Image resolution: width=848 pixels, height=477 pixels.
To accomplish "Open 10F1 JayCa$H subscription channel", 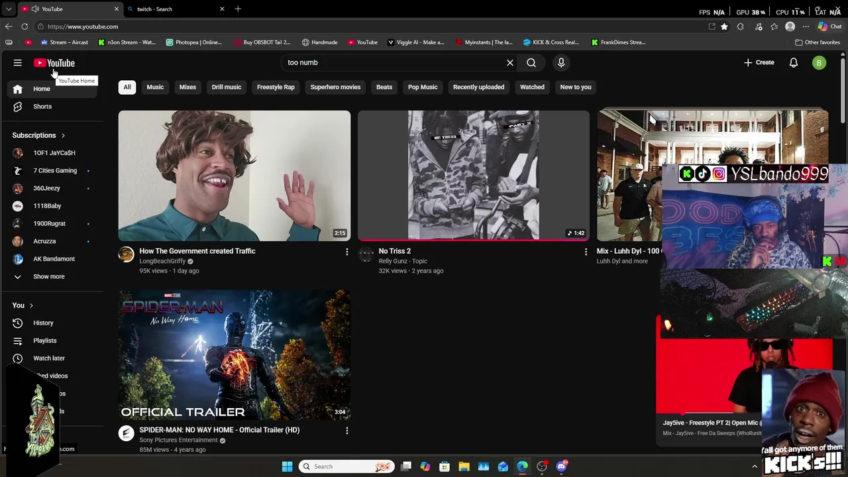I will pos(52,153).
